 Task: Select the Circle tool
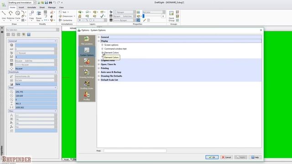pyautogui.click(x=18, y=15)
